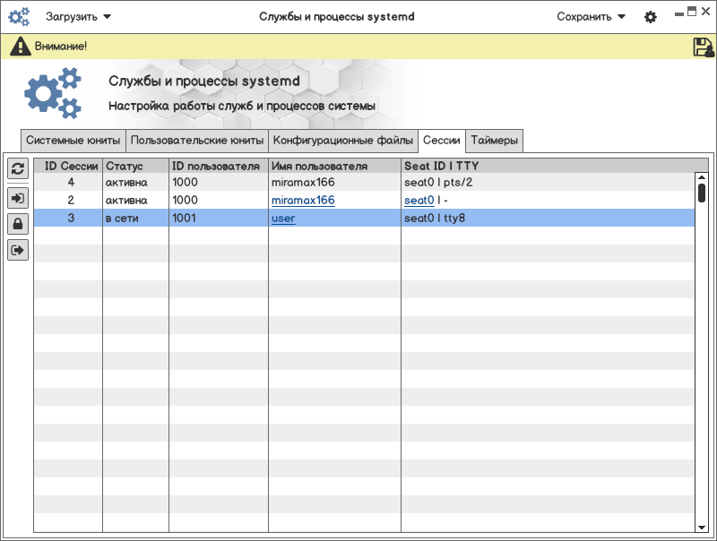Click the miramax166 username link
This screenshot has width=717, height=541.
pos(303,201)
